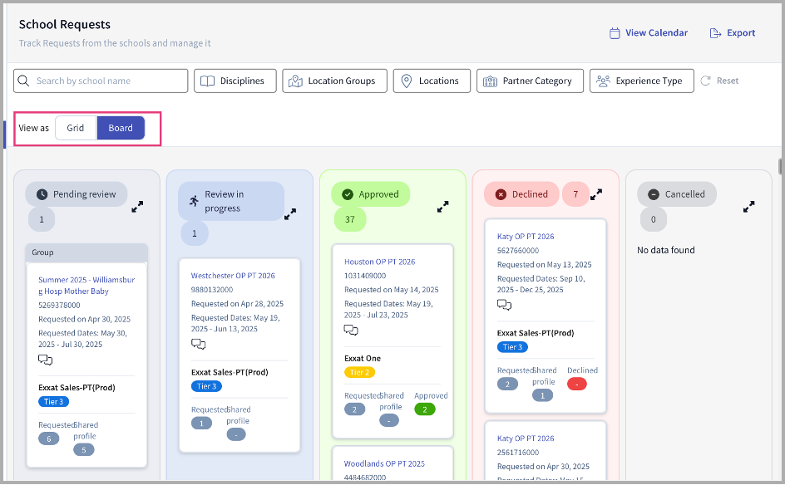Click the vertical scrollbar at right edge

tap(780, 166)
